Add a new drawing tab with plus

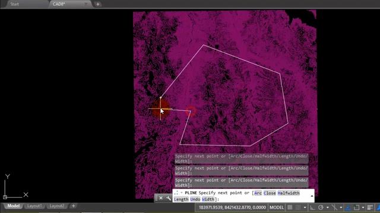click(x=97, y=4)
